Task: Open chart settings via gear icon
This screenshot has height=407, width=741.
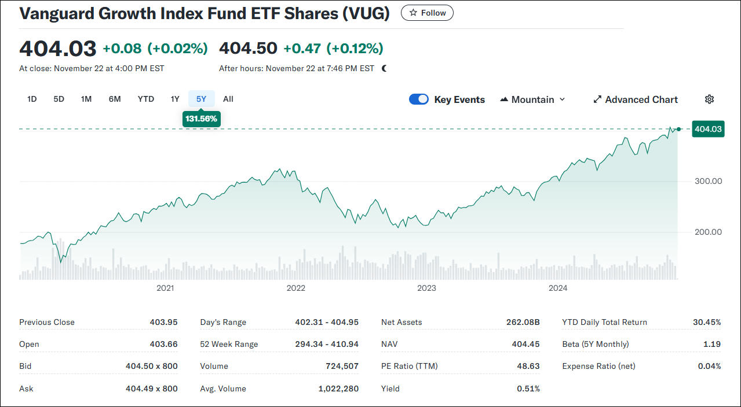Action: click(x=709, y=99)
